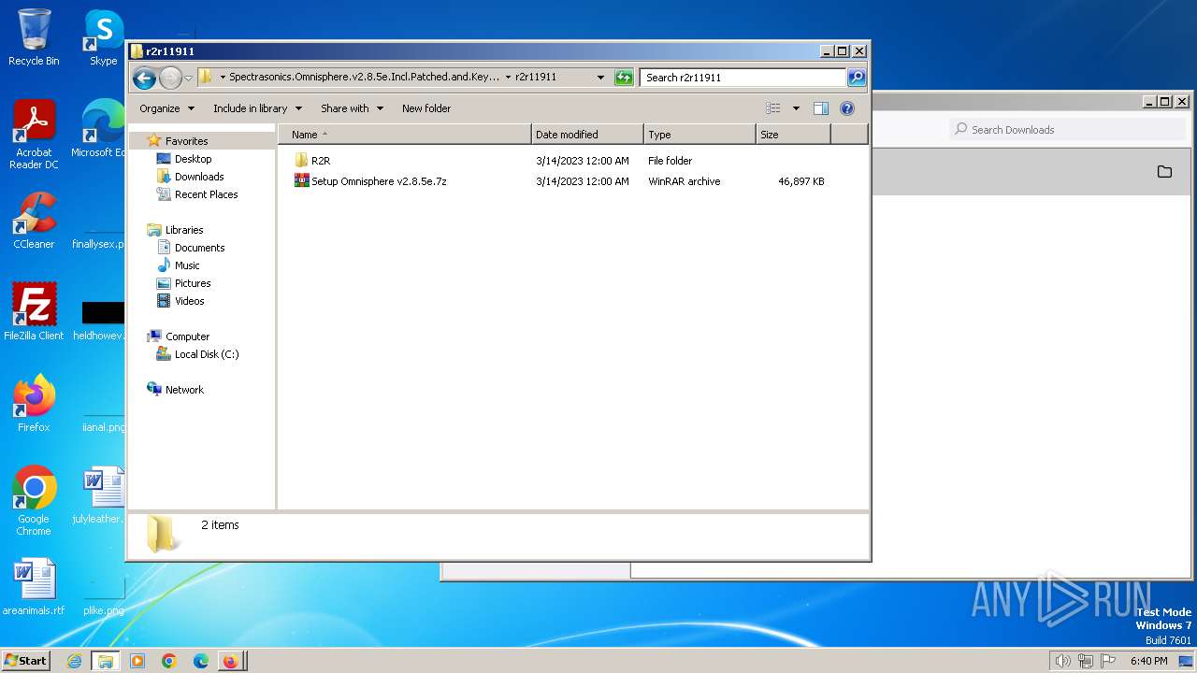Select Acrobat Reader DC desktop icon
1197x673 pixels.
click(34, 136)
